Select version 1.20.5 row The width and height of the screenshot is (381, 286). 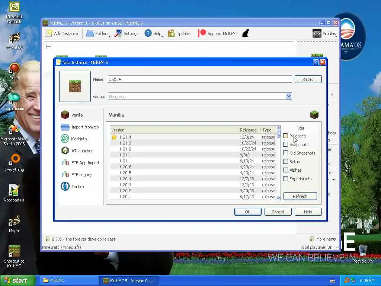tap(193, 173)
